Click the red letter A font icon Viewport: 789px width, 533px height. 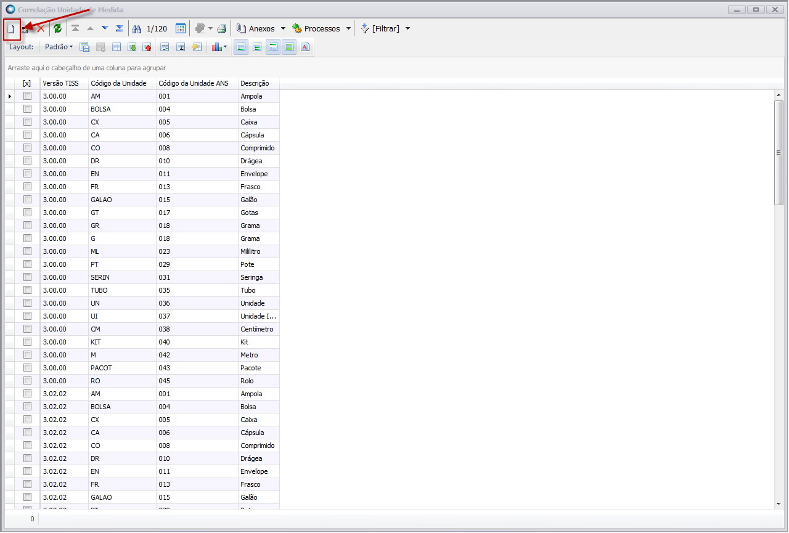(305, 47)
